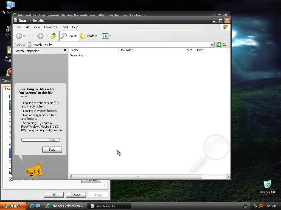Show the Folders pane
This screenshot has width=281, height=210.
click(89, 36)
